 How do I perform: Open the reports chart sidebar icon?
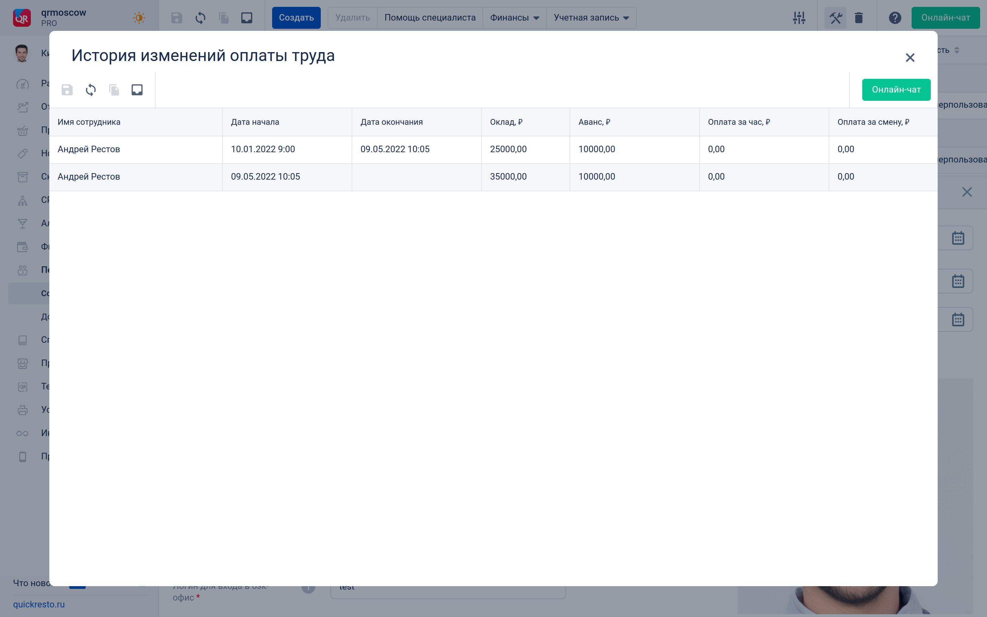pyautogui.click(x=22, y=107)
